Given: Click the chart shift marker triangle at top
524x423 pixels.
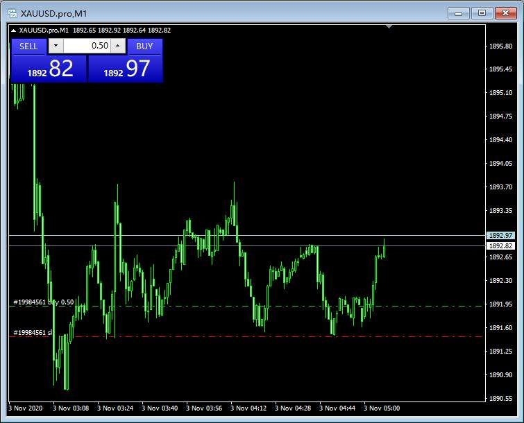Looking at the screenshot, I should click(389, 26).
